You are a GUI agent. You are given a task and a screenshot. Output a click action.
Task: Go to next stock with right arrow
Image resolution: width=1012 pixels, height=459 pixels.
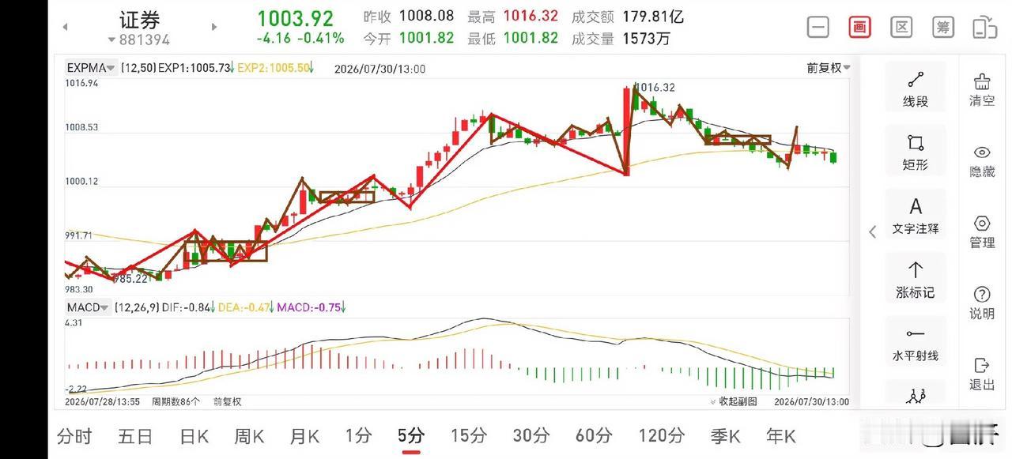[213, 27]
